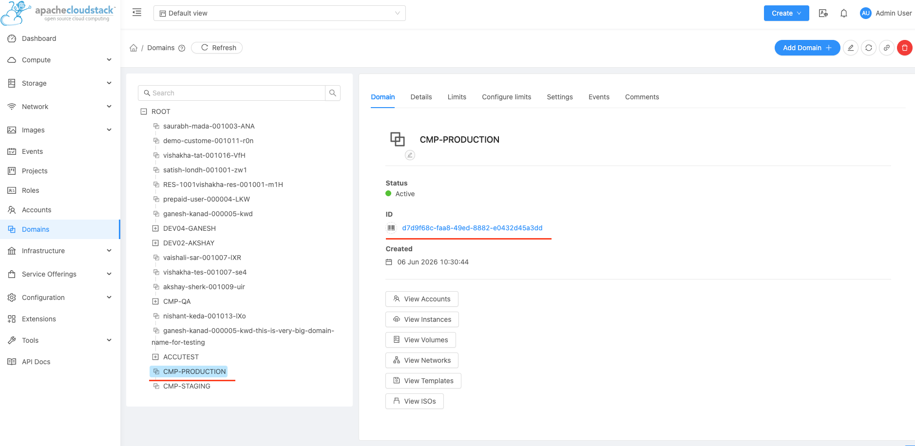
Task: Click the search magnifier button
Action: (333, 93)
